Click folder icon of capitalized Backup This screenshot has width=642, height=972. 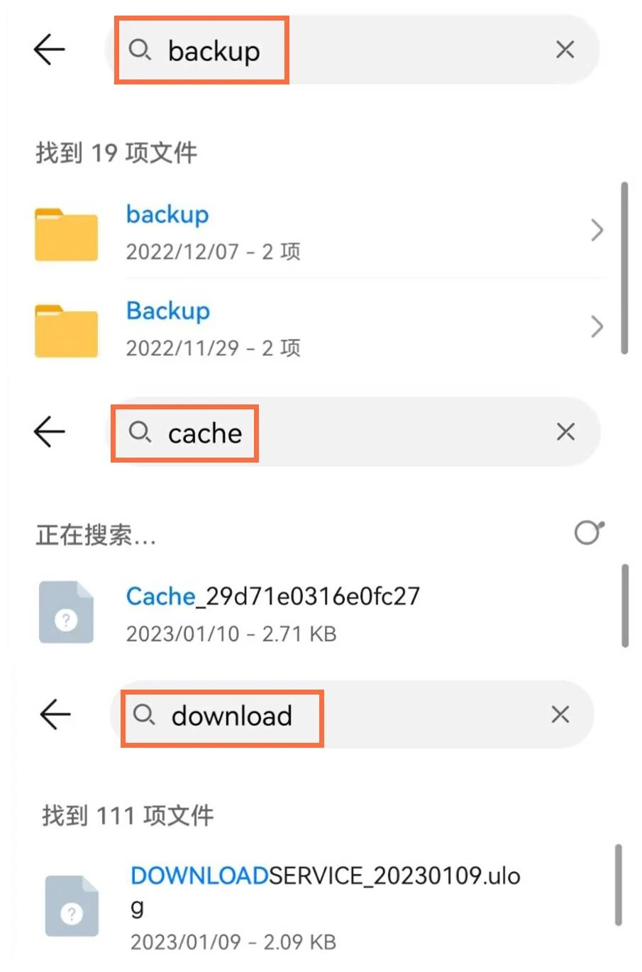click(x=66, y=331)
